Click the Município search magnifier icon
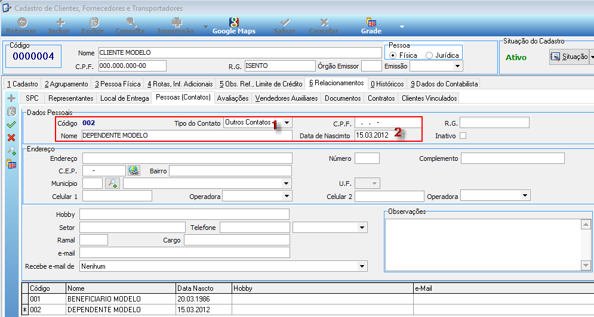Image resolution: width=594 pixels, height=317 pixels. 112,184
